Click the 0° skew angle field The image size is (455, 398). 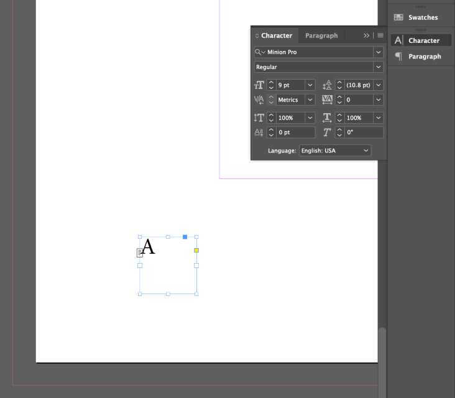[x=364, y=132]
